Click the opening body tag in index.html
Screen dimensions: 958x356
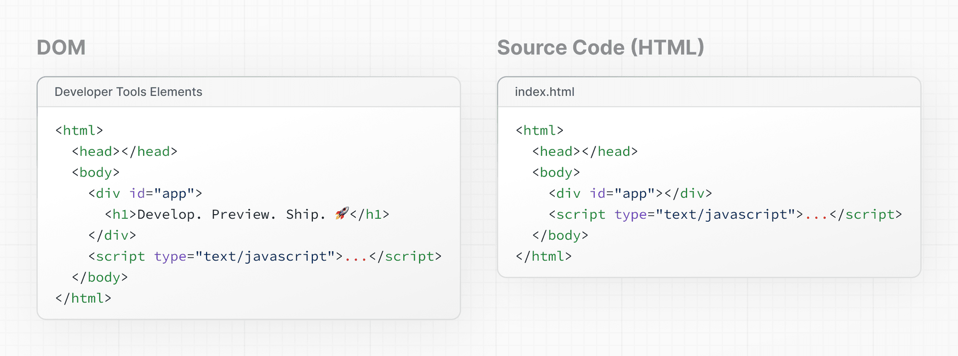click(556, 173)
